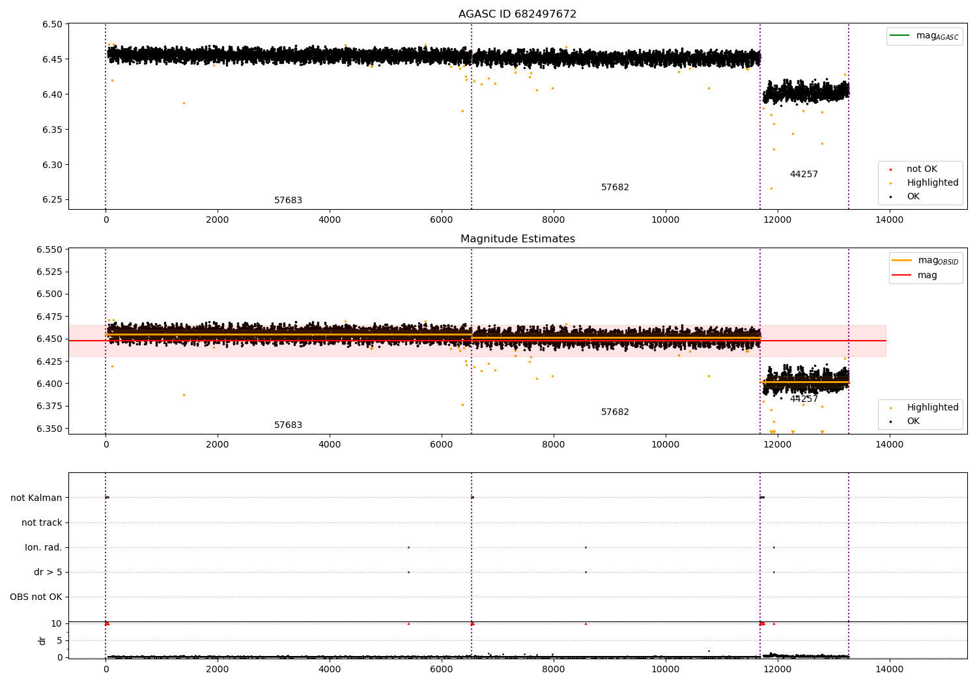Image resolution: width=977 pixels, height=684 pixels.
Task: Click the plot title AGASC ID 682497672
Action: pos(517,14)
